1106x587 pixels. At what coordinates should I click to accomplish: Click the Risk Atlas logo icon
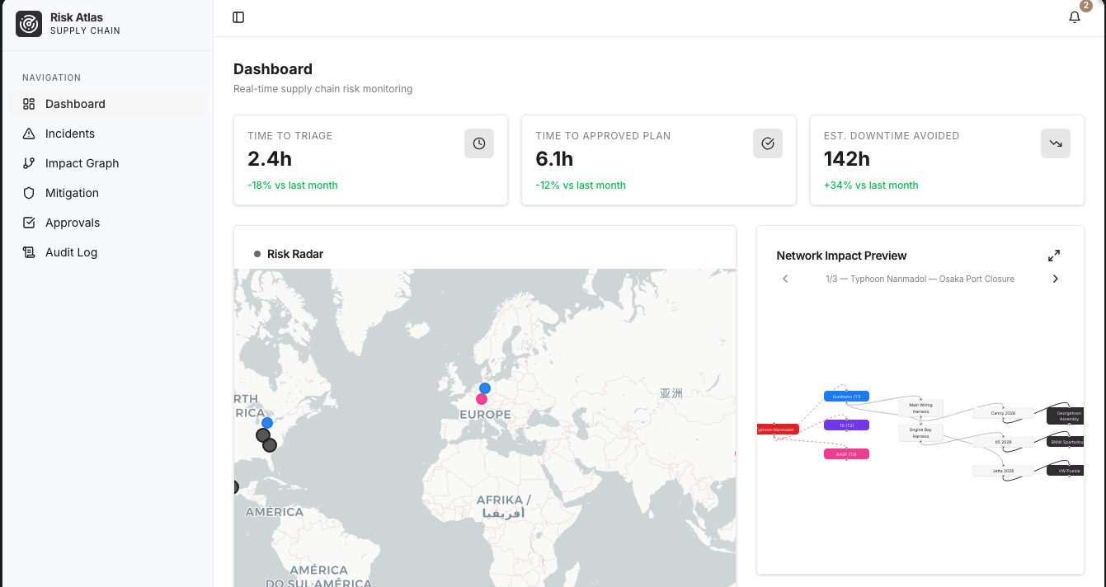coord(28,24)
